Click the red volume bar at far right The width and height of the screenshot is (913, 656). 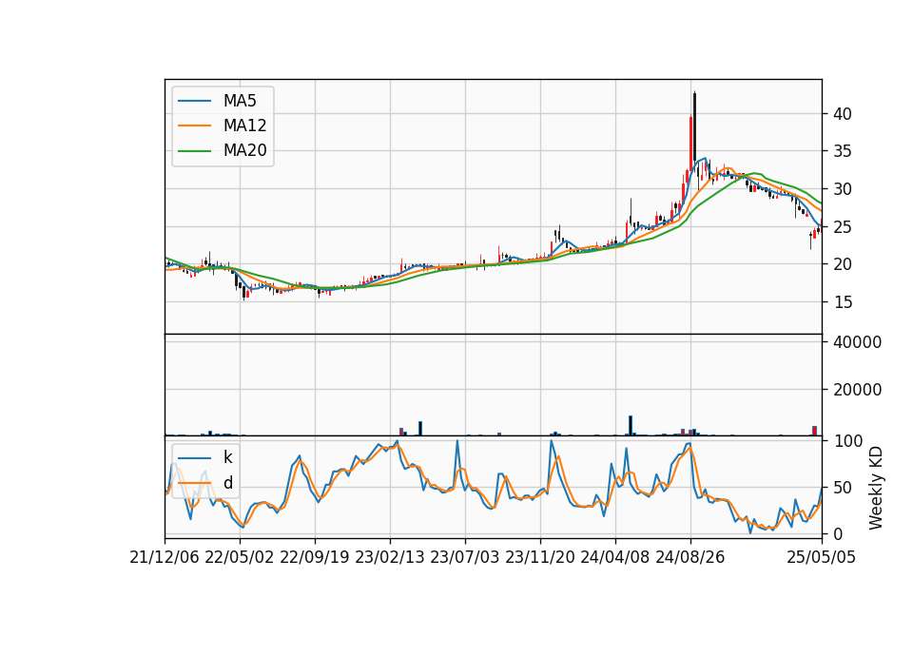(815, 431)
